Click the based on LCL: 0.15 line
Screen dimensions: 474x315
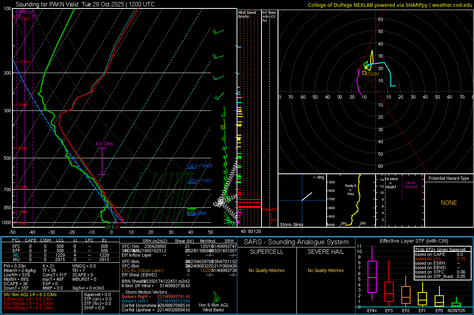coord(440,259)
